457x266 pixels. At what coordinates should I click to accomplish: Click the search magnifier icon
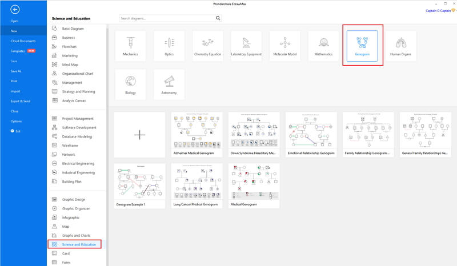point(218,18)
